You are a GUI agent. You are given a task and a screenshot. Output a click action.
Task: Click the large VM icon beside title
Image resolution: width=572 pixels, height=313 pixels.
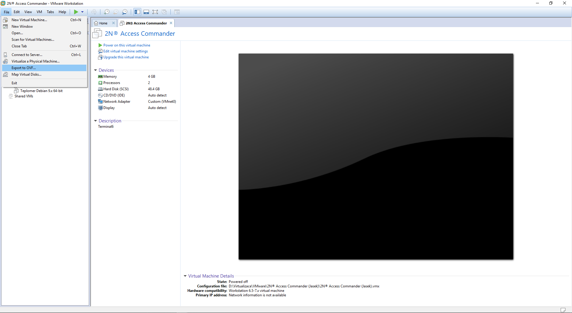click(97, 33)
